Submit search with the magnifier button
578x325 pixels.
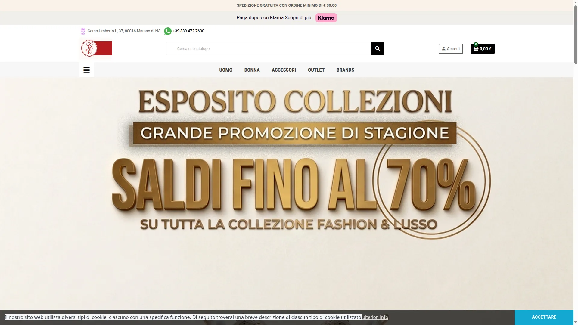378,48
